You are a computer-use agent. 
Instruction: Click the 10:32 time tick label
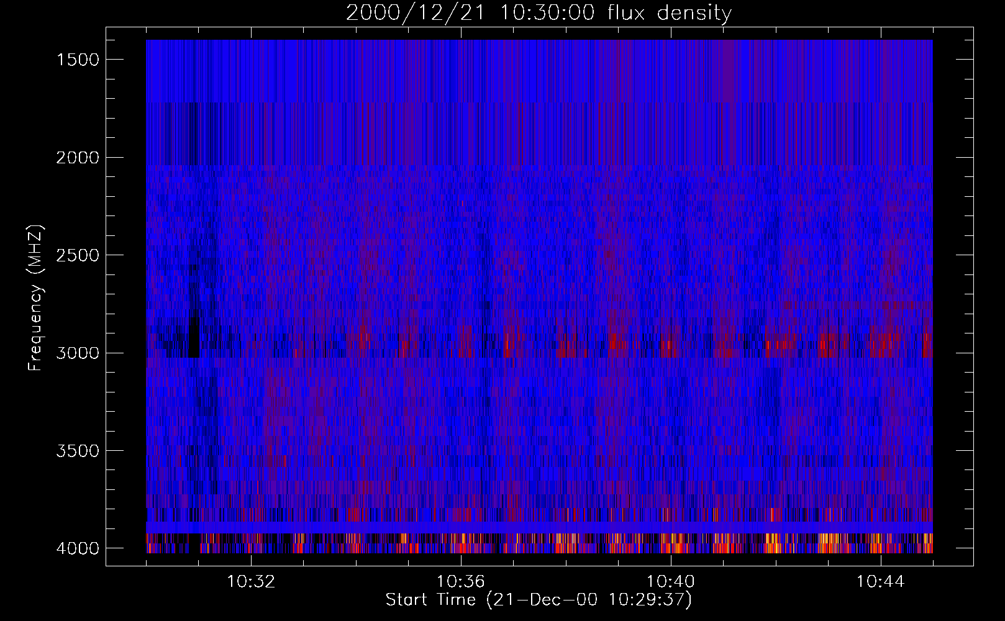click(x=251, y=582)
